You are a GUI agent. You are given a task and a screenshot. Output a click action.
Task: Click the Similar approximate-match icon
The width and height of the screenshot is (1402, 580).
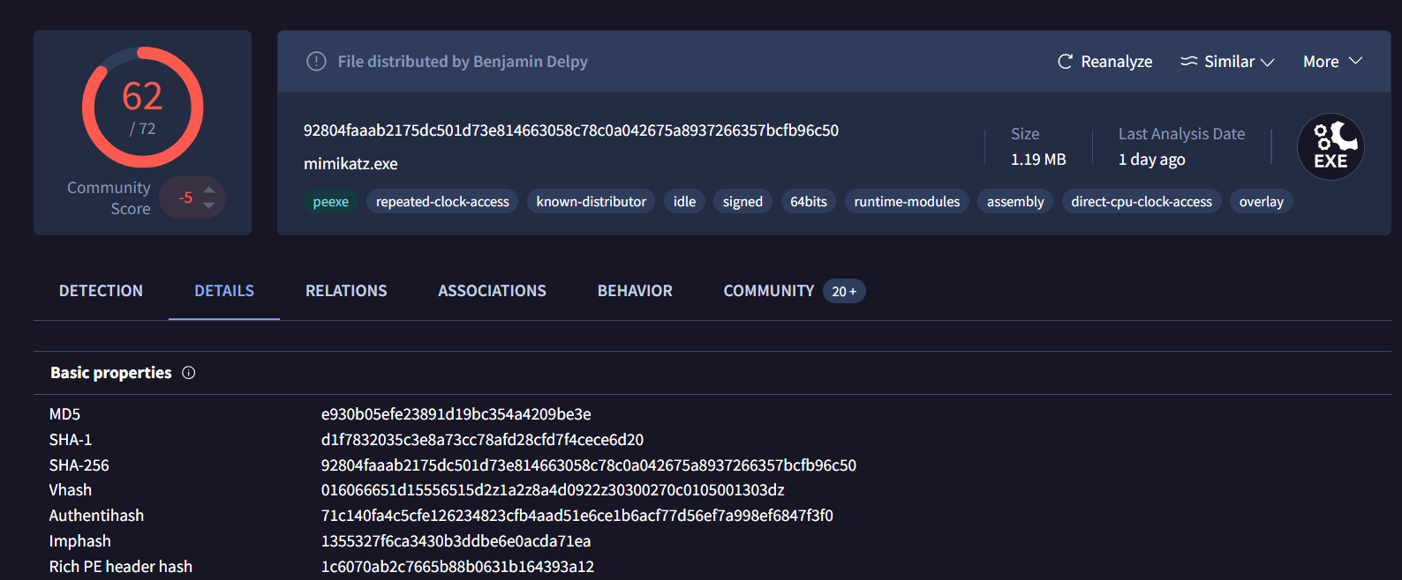[x=1189, y=62]
